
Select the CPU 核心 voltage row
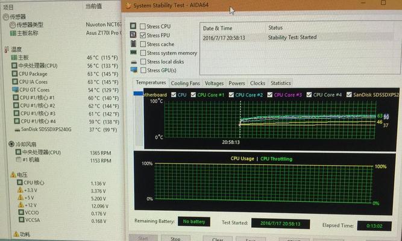pos(61,183)
